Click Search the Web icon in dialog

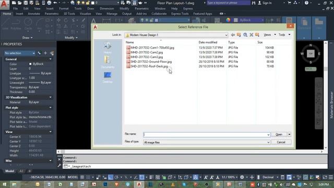245,35
